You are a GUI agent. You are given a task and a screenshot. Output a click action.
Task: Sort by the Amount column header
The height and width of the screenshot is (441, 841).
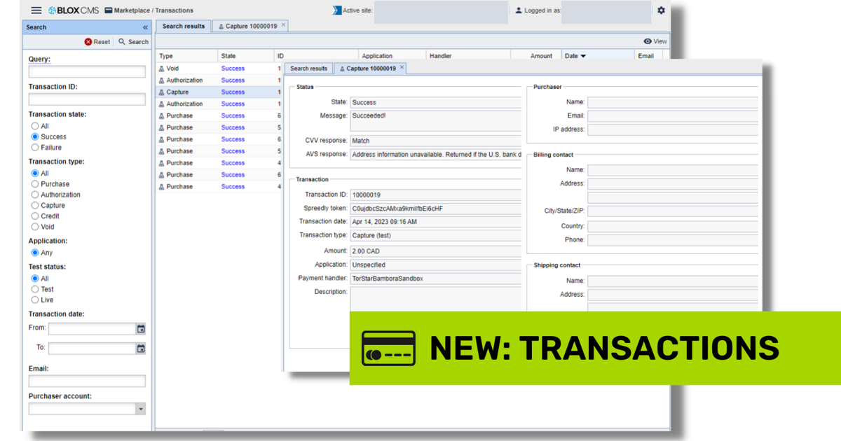pyautogui.click(x=536, y=56)
